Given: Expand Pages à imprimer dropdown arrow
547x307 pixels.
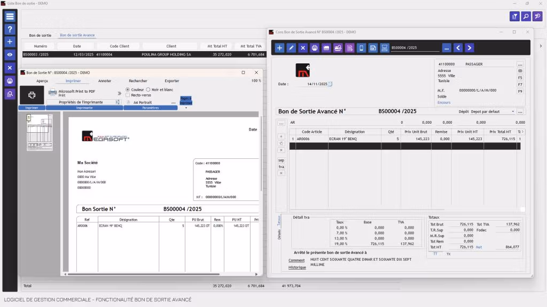Looking at the screenshot, I should coord(186,108).
